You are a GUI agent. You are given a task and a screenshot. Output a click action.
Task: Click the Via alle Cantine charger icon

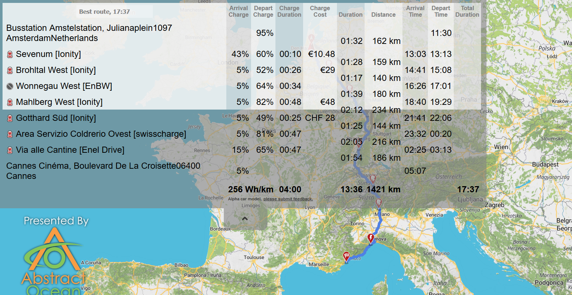[x=10, y=150]
